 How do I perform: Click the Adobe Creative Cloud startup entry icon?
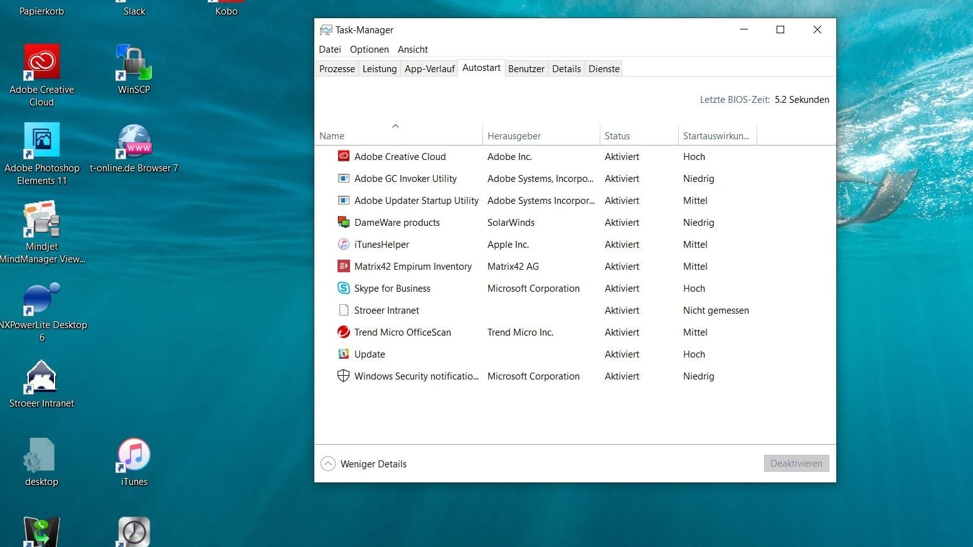pos(343,156)
